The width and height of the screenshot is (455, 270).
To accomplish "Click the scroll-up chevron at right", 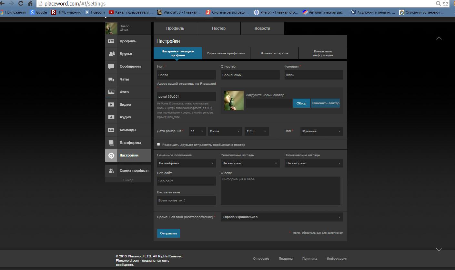I will pos(439,38).
